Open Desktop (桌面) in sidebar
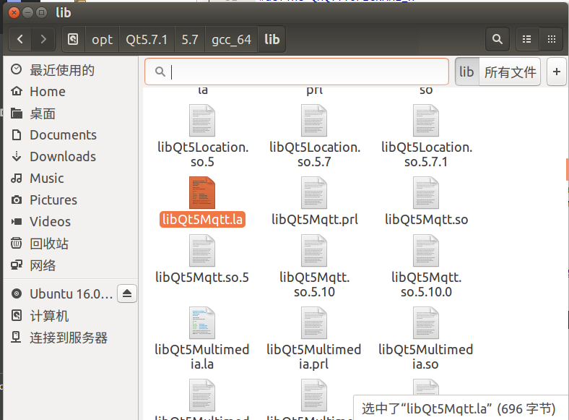569x420 pixels. point(71,113)
